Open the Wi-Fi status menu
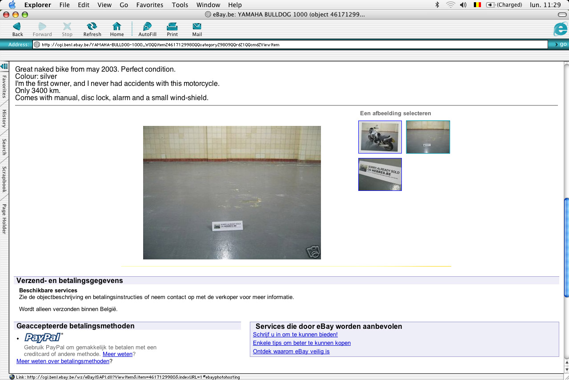This screenshot has width=569, height=380. coord(450,5)
